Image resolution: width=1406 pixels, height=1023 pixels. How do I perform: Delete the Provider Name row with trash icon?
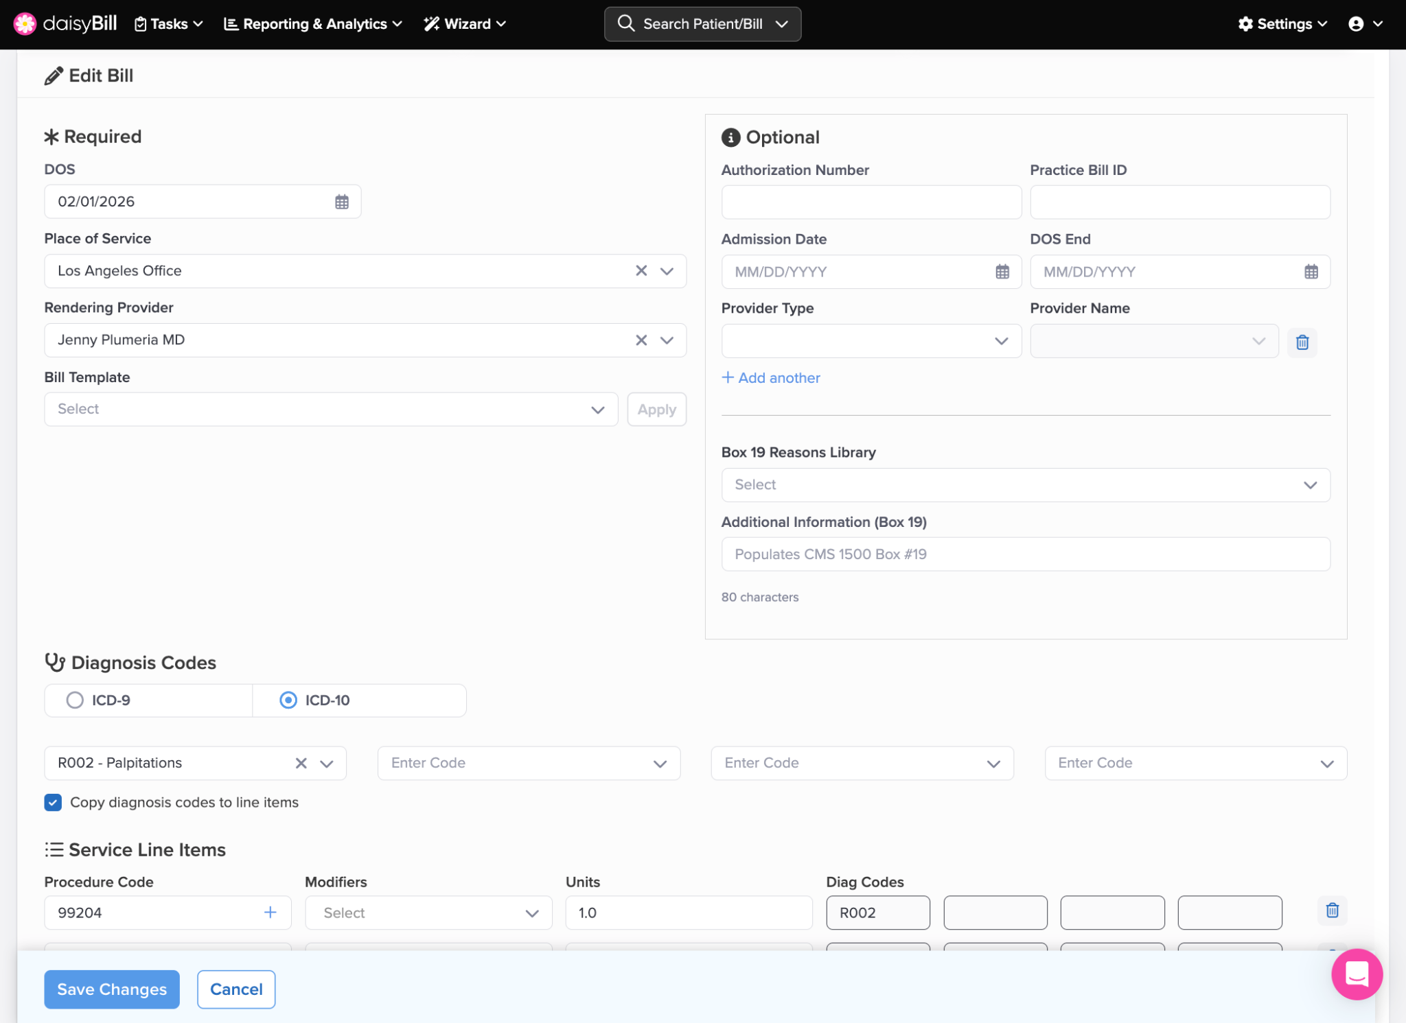click(1302, 342)
